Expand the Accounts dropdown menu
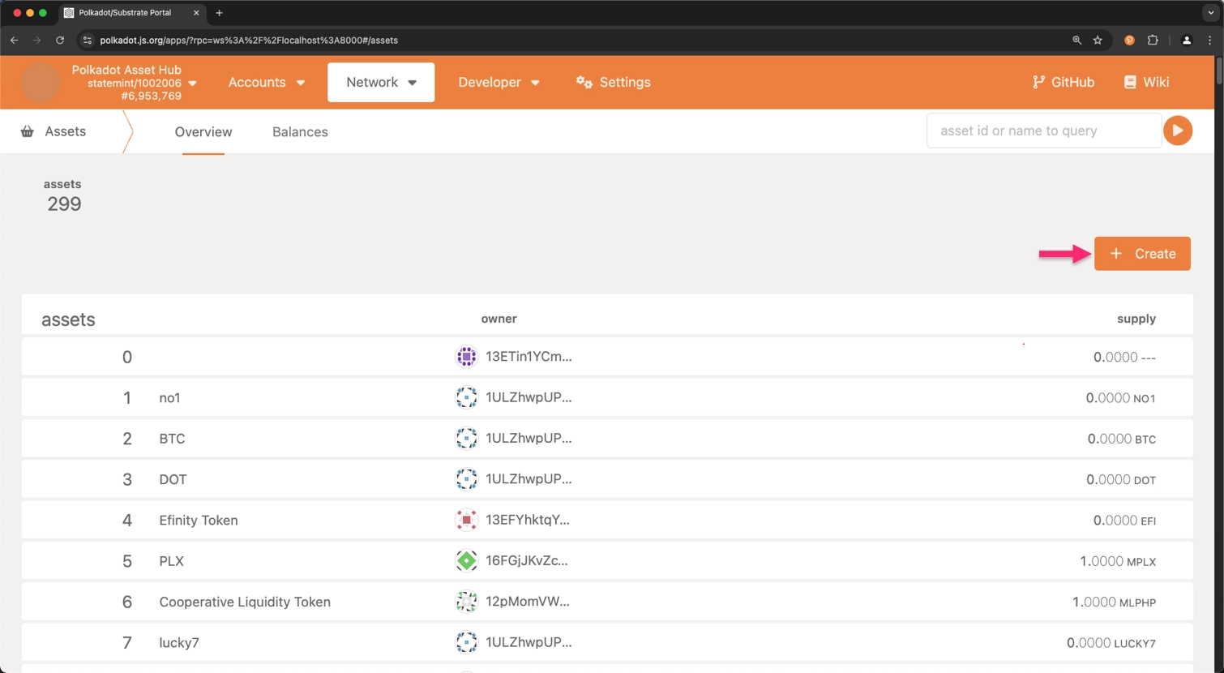The height and width of the screenshot is (673, 1224). (266, 82)
